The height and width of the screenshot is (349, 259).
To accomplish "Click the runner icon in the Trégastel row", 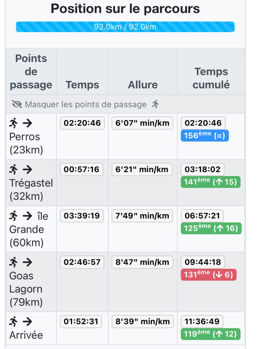I will (13, 169).
